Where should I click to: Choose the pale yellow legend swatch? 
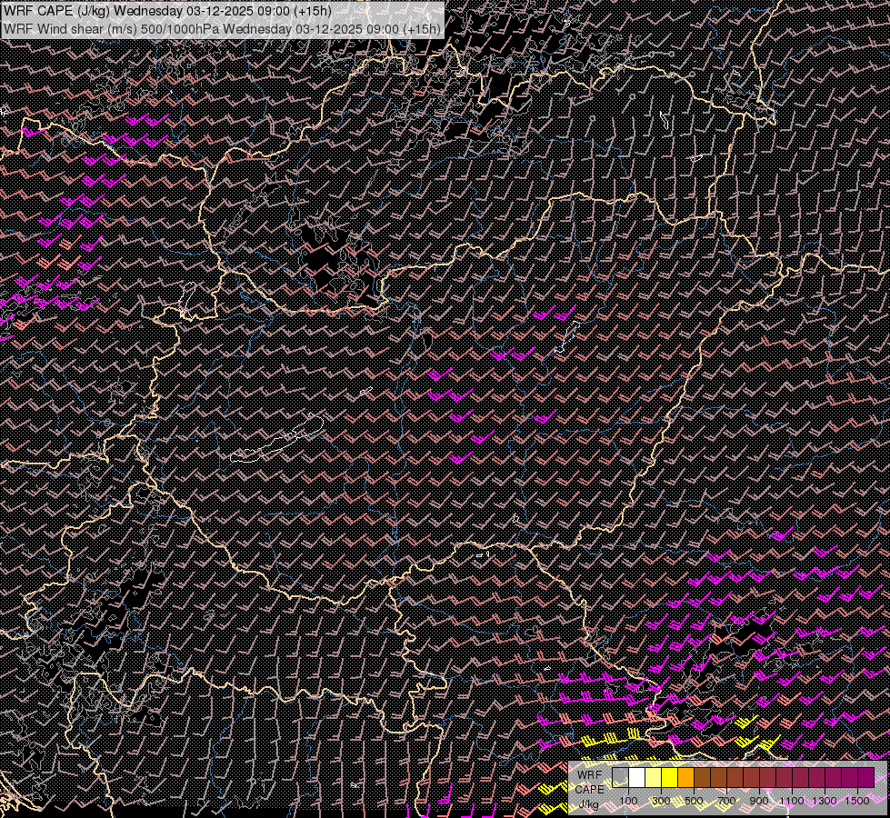pos(653,777)
